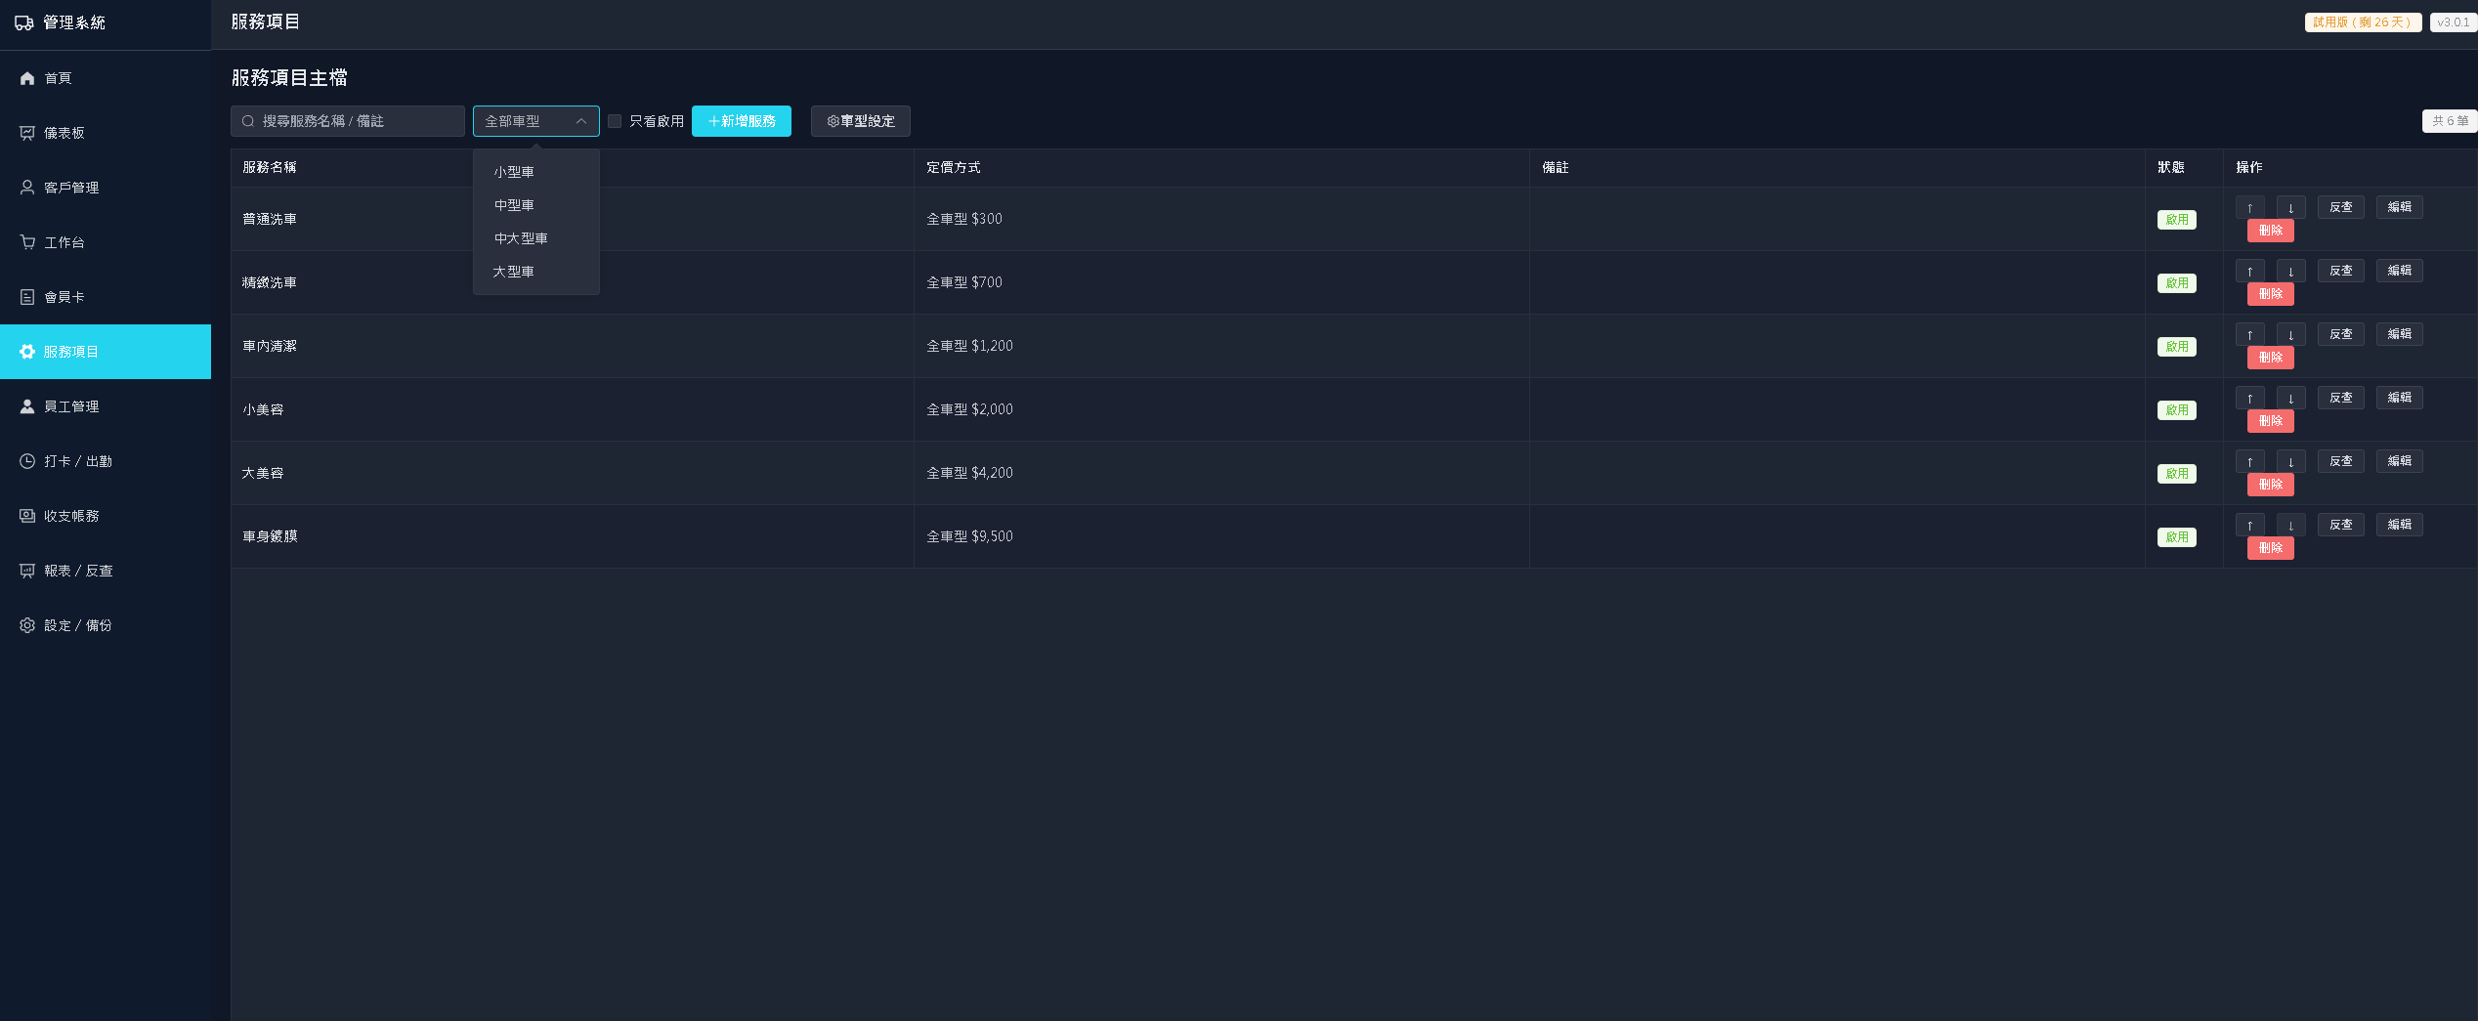Move 車身鍍膜 down with the down arrow
Viewport: 2478px width, 1021px height.
pyautogui.click(x=2291, y=525)
